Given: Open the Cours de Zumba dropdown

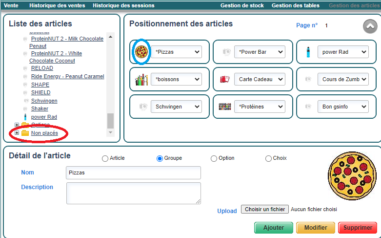Looking at the screenshot, I should 343,79.
